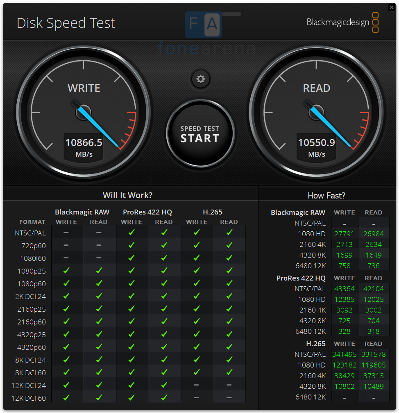Click the Blackmagicdesign logo
Image resolution: width=399 pixels, height=413 pixels.
pyautogui.click(x=342, y=22)
